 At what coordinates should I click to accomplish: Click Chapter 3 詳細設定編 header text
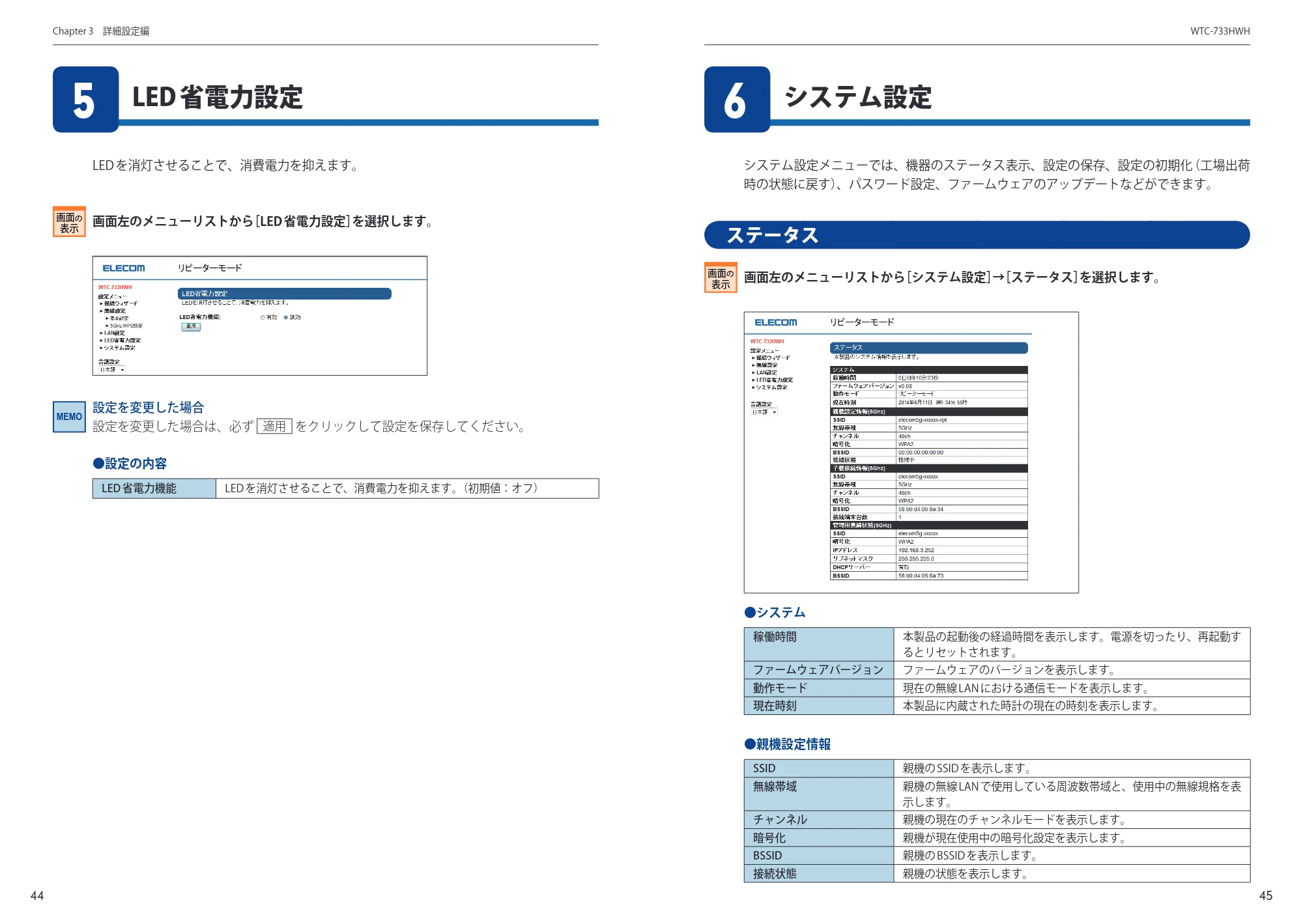click(x=101, y=31)
